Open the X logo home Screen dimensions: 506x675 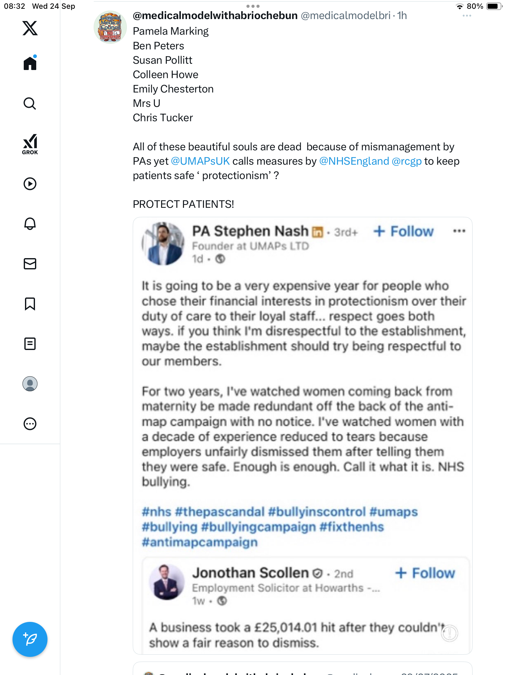30,28
